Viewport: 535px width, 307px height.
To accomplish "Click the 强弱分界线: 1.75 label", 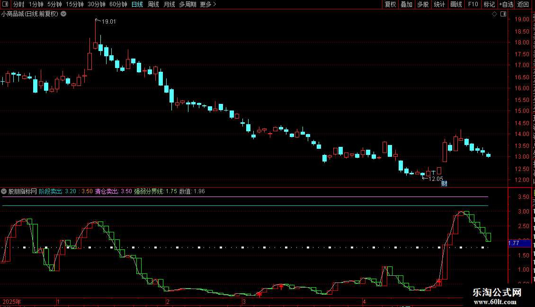I will click(156, 191).
